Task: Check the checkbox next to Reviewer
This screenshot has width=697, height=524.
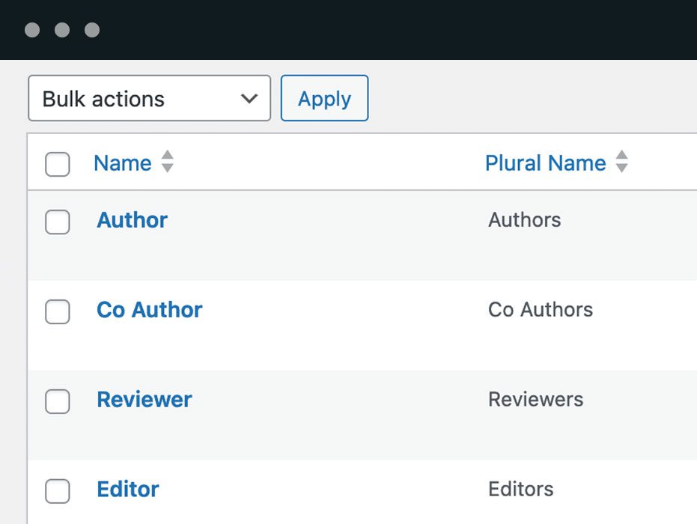Action: pos(57,401)
